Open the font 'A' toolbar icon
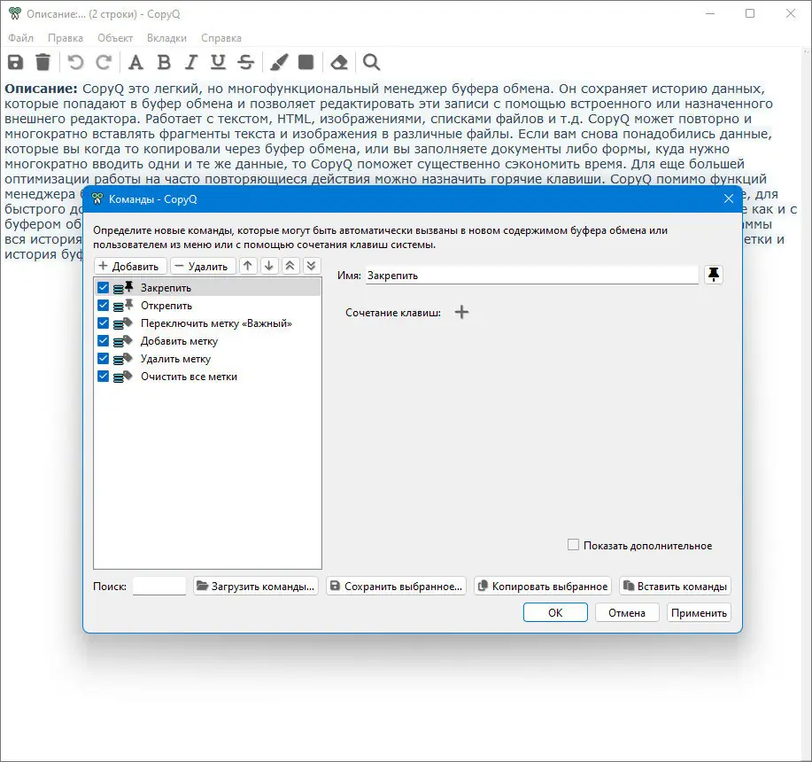 pyautogui.click(x=135, y=62)
